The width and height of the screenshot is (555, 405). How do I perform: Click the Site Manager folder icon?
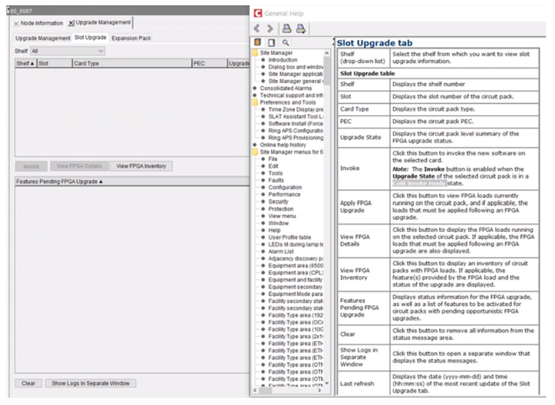tap(255, 53)
